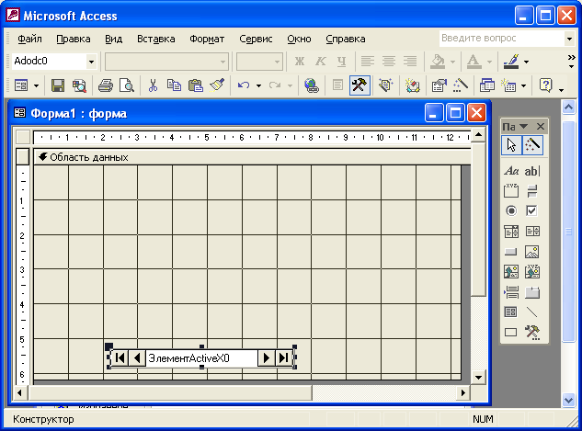The width and height of the screenshot is (582, 431).
Task: Toggle Bold (Ж) formatting
Action: coord(299,62)
